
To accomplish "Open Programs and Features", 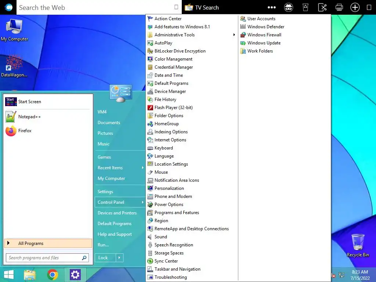I will (177, 213).
